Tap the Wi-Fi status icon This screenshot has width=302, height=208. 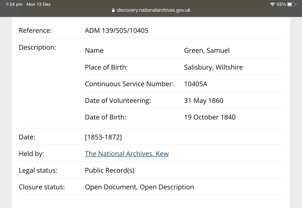tap(272, 4)
